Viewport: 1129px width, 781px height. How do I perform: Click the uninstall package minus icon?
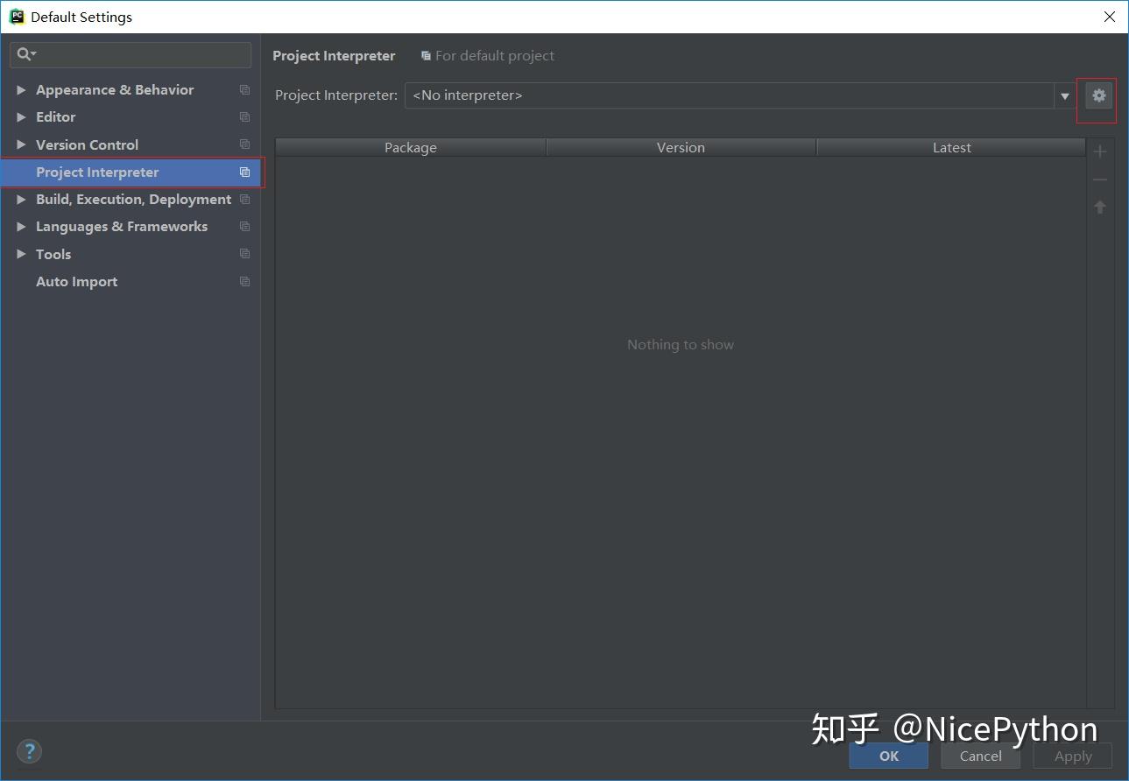(1100, 179)
